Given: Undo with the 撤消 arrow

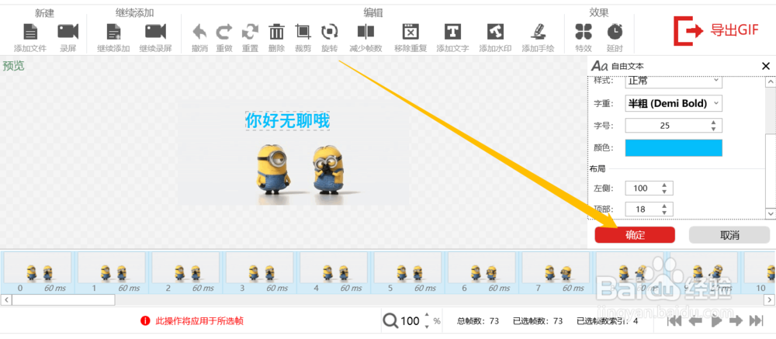Looking at the screenshot, I should tap(199, 32).
